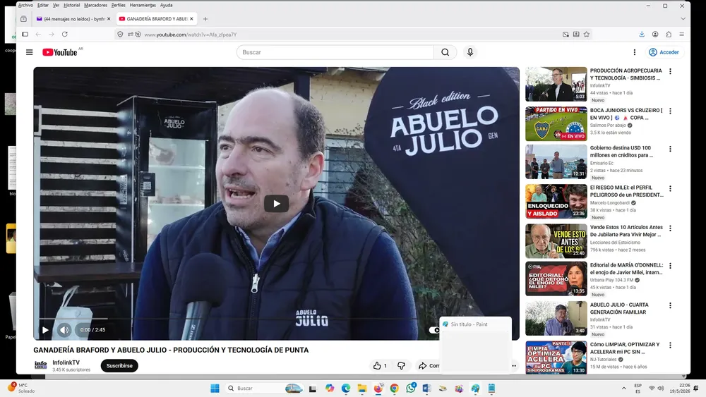
Task: Open the InfolinkTV channel name link
Action: 66,362
